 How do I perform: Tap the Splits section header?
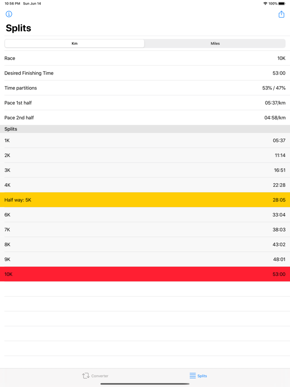(145, 129)
